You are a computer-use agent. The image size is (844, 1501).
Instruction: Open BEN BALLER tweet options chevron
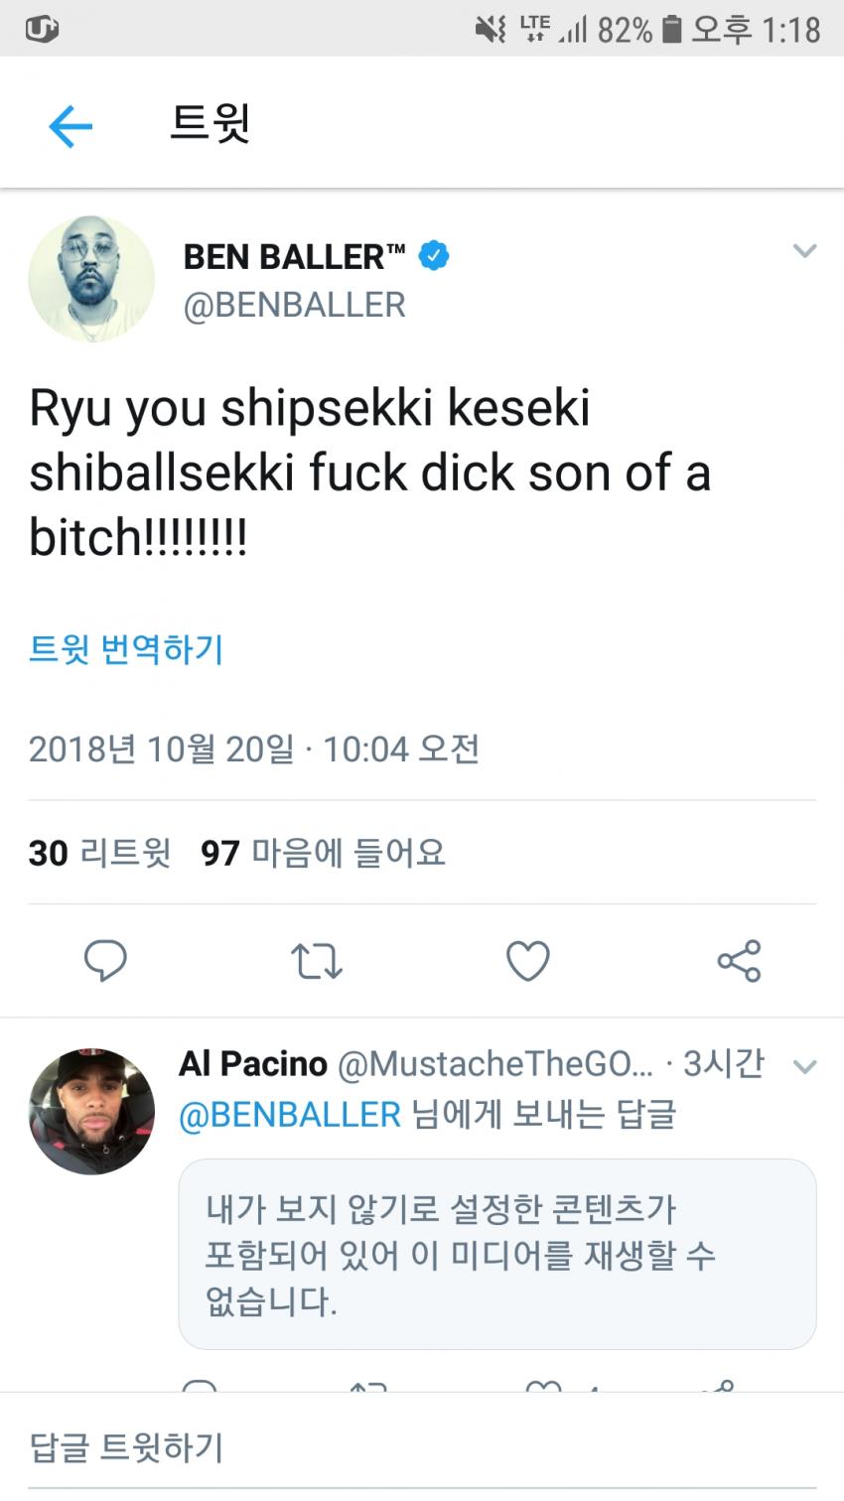pos(804,251)
